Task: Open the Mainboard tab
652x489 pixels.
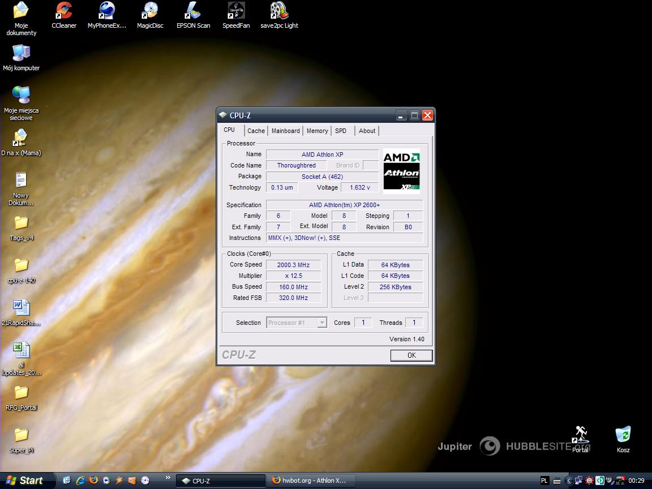Action: coord(286,131)
